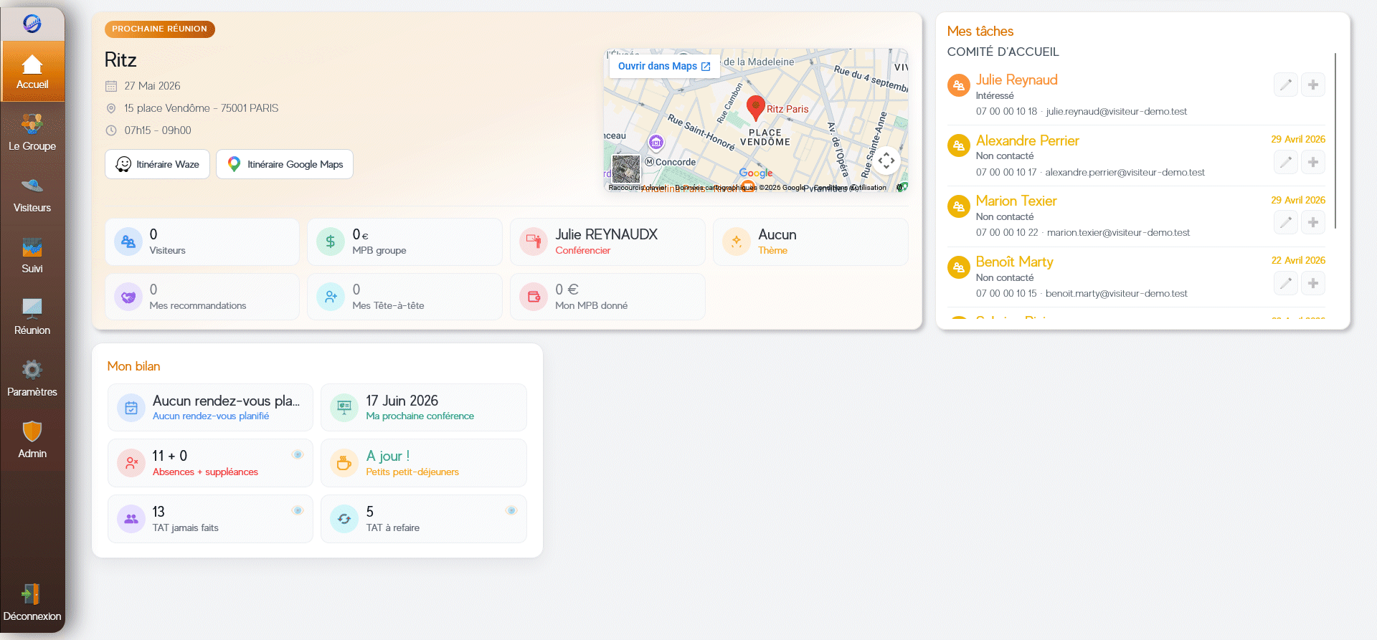
Task: Click the Absences + suppléances icon
Action: click(x=131, y=463)
